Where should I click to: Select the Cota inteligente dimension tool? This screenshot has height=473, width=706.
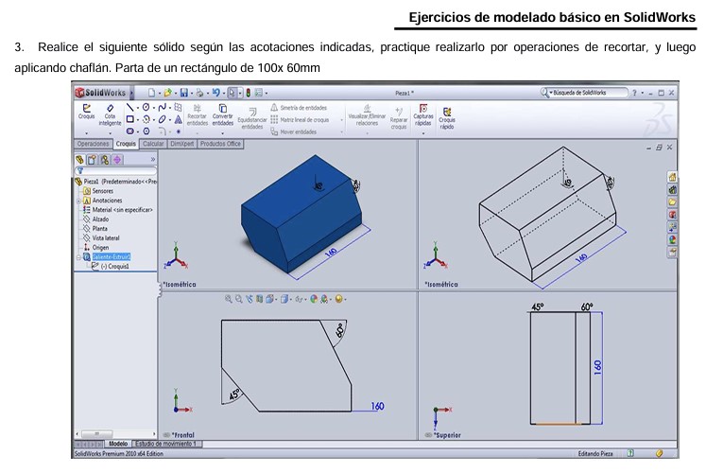click(110, 114)
